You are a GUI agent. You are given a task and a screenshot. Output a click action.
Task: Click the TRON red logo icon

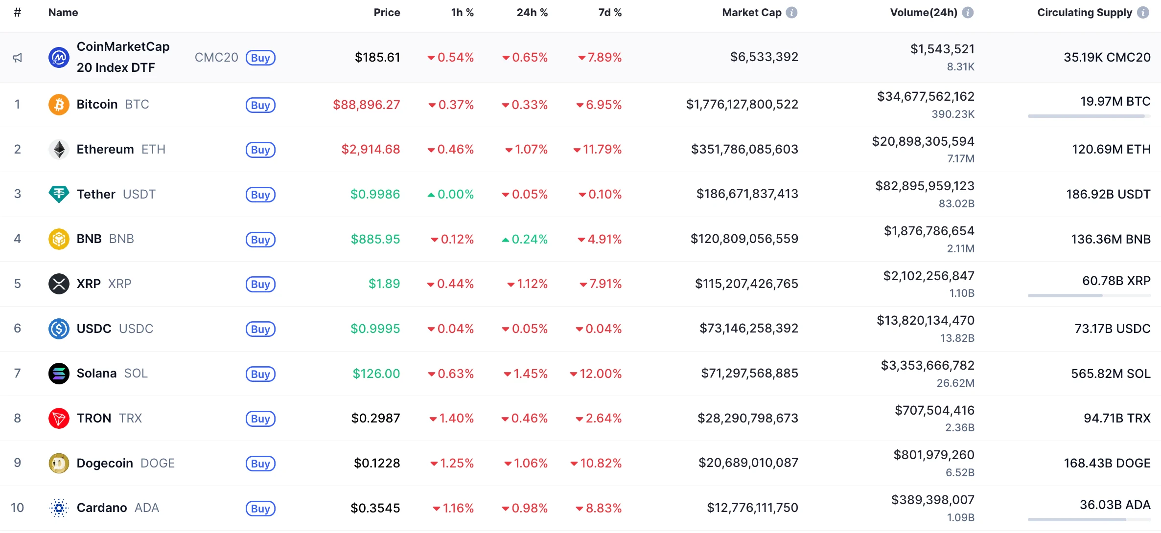59,419
